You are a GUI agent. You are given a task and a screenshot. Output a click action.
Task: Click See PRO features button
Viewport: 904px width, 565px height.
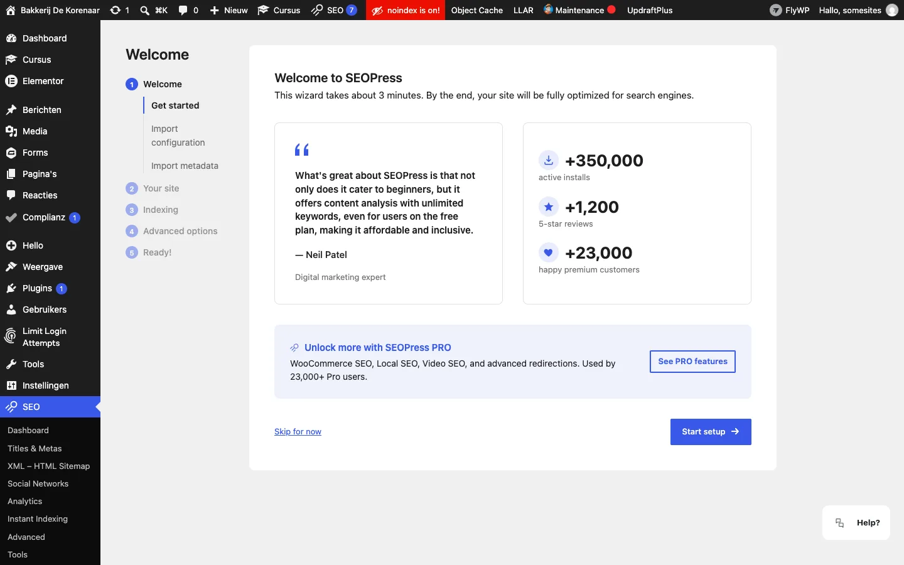coord(692,362)
